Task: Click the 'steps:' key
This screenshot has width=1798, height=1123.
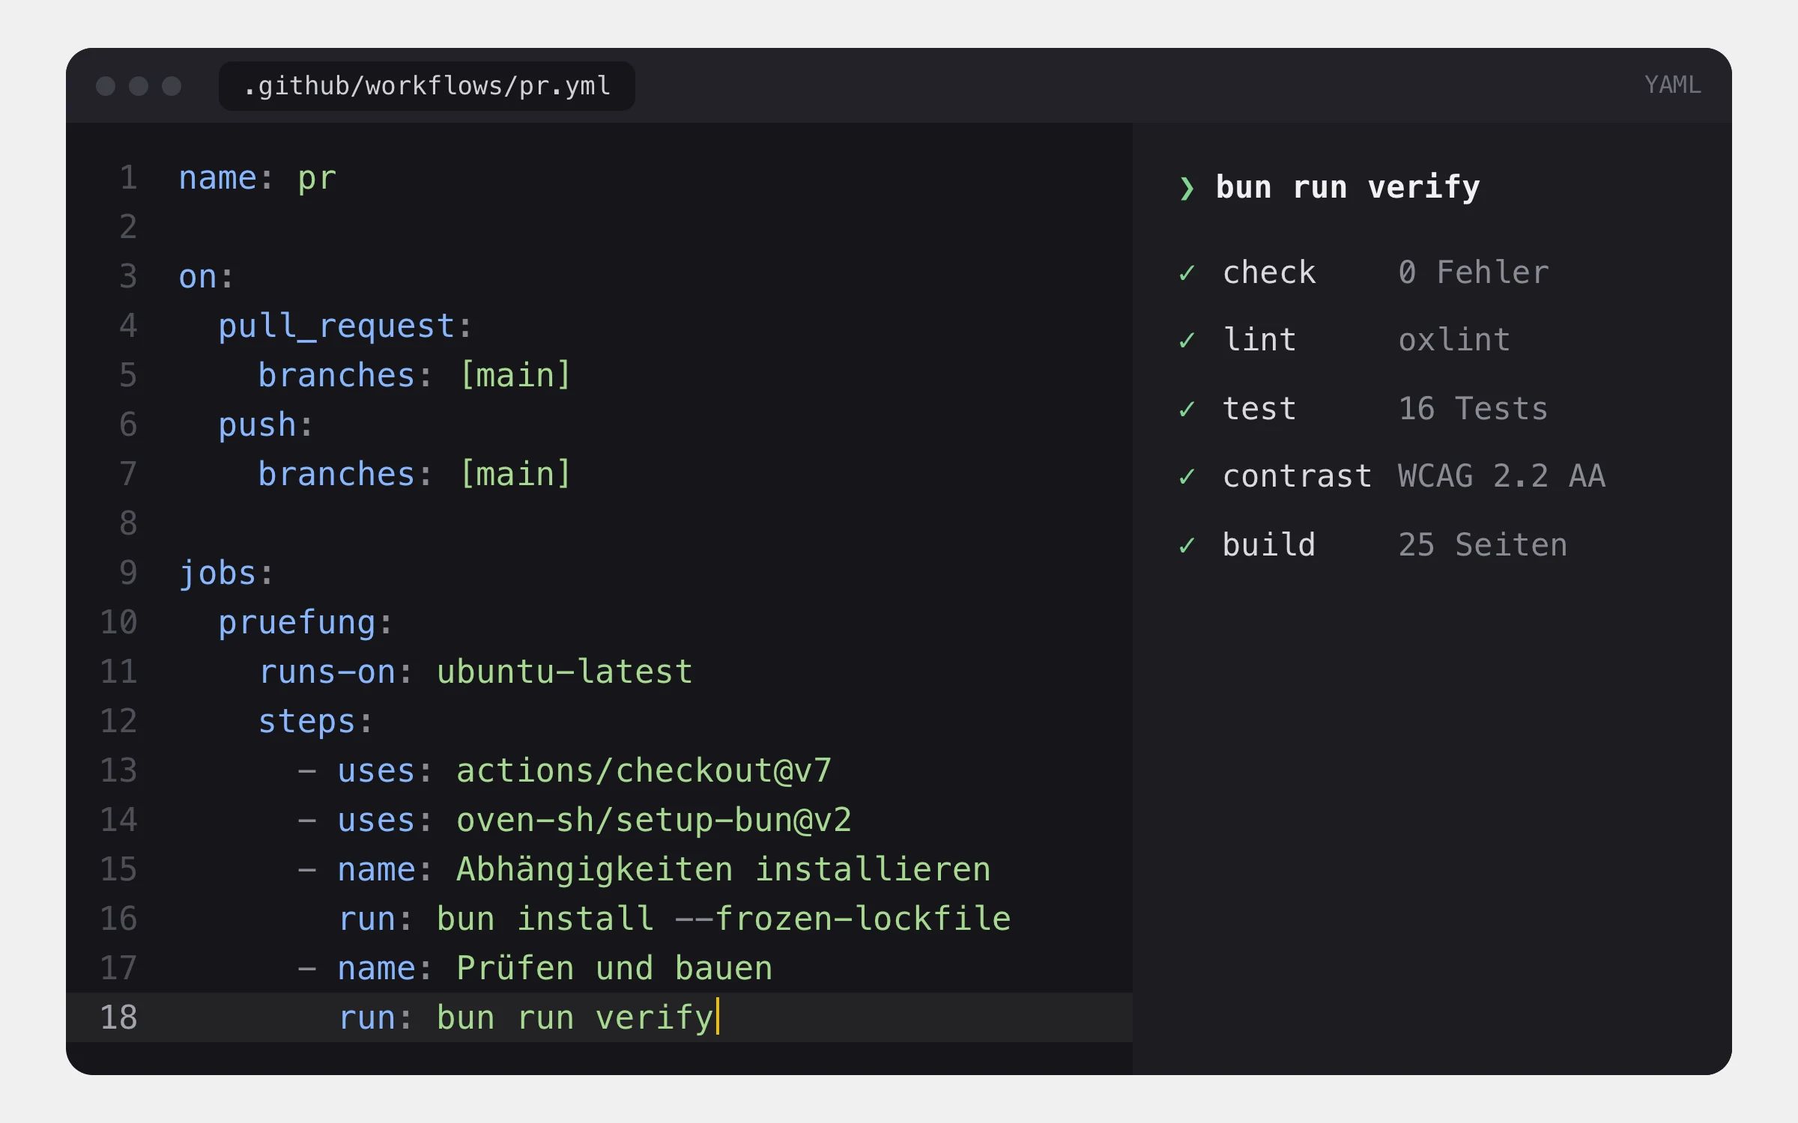Action: 315,722
